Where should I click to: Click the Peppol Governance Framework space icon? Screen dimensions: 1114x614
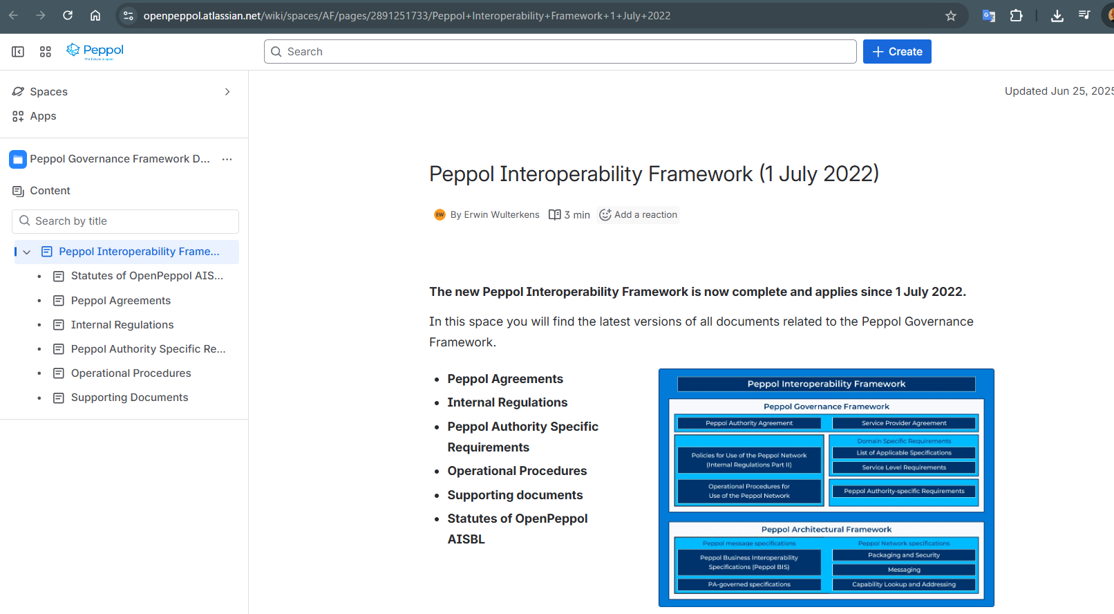(x=18, y=159)
